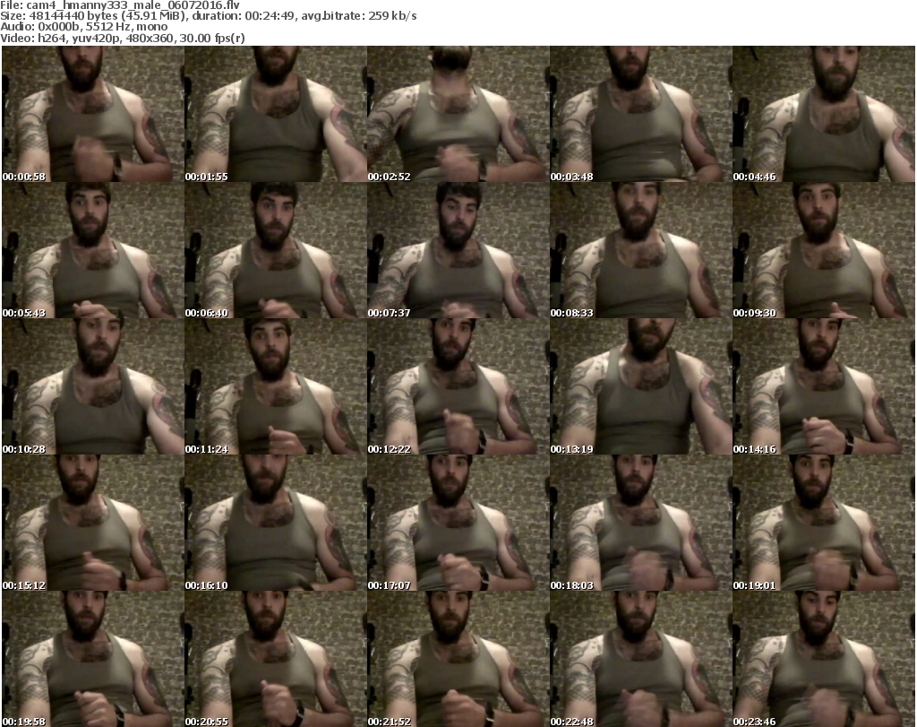This screenshot has width=917, height=727.
Task: Select thumbnail frame stamped 00:05:43
Action: pos(93,250)
